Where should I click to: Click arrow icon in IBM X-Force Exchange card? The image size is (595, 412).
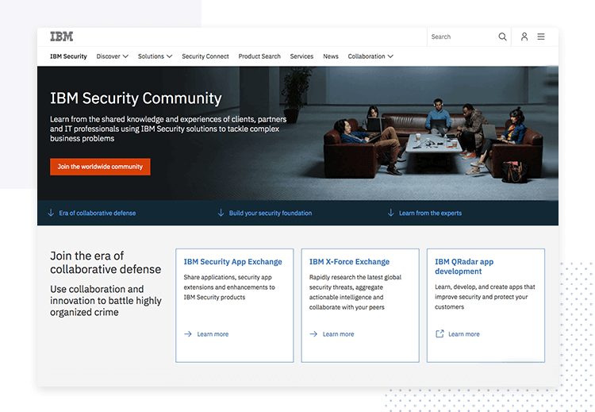pyautogui.click(x=313, y=334)
